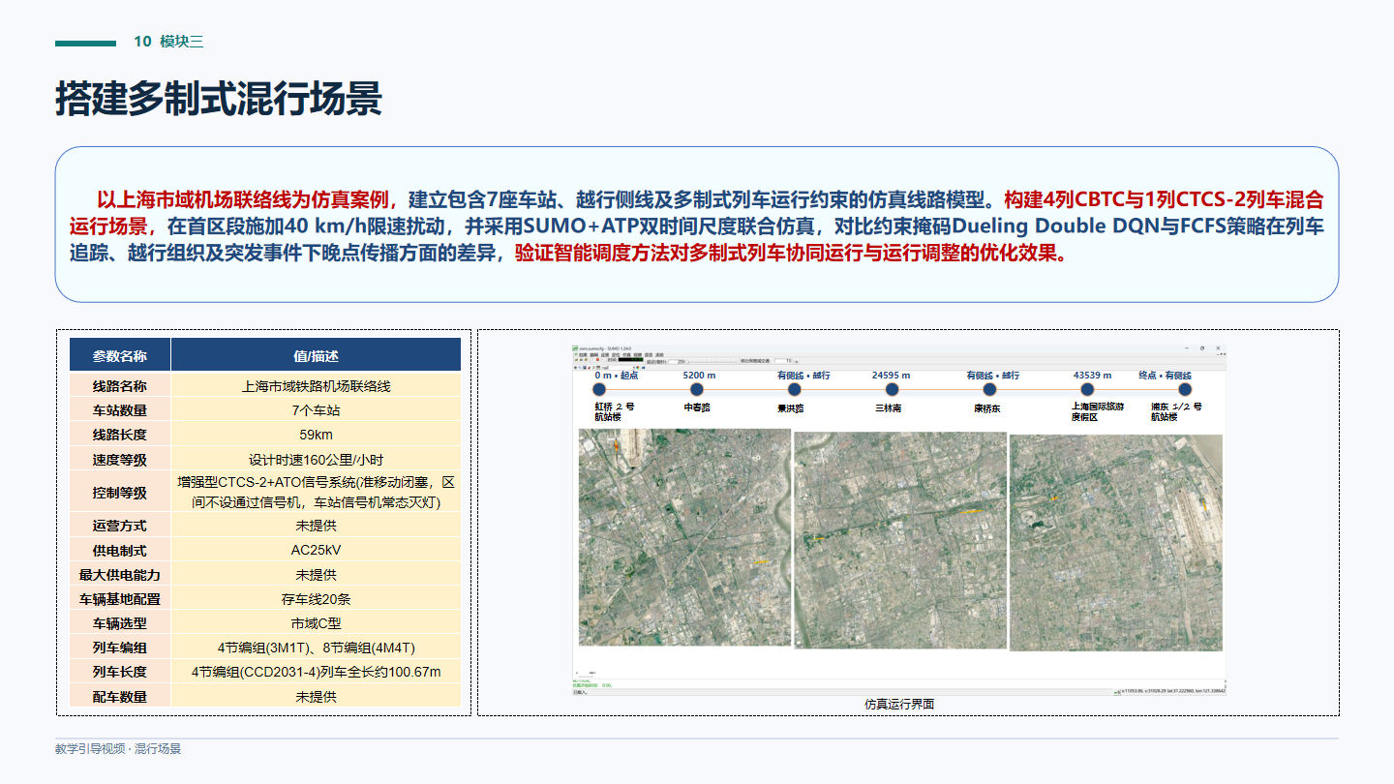1394x784 pixels.
Task: Select the 上海国际旅游度假区 station dot
Action: click(1087, 389)
